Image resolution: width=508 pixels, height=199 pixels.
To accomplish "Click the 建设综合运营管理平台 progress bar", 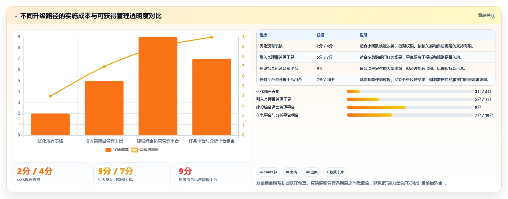I will pos(409,107).
